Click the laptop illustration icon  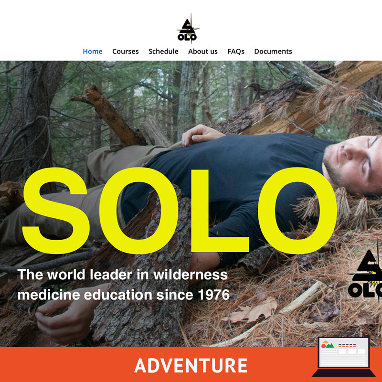coord(344,357)
